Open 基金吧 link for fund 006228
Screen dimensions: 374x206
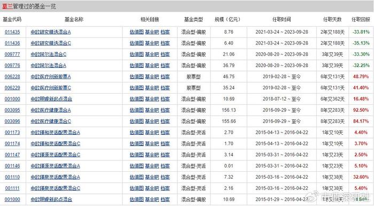pos(152,77)
